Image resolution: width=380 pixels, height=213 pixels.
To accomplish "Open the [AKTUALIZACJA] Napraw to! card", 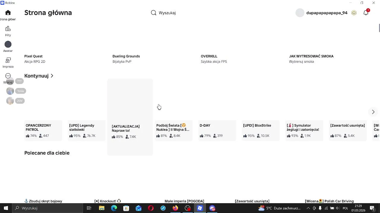I will (x=130, y=117).
